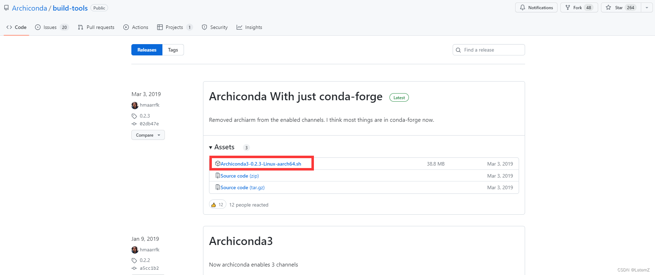Open the Pull requests tab
The image size is (655, 275).
(96, 27)
